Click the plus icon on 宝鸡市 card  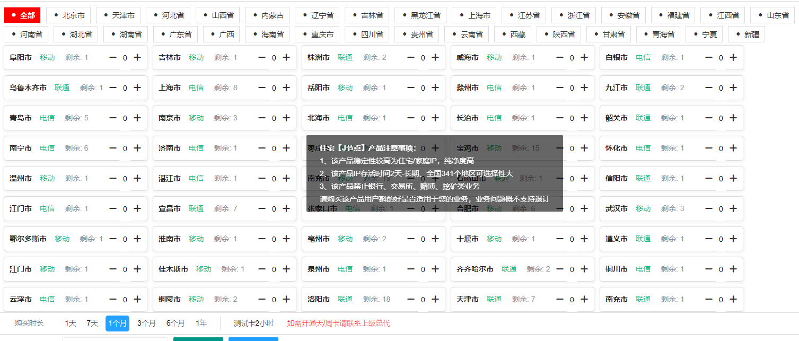[584, 148]
